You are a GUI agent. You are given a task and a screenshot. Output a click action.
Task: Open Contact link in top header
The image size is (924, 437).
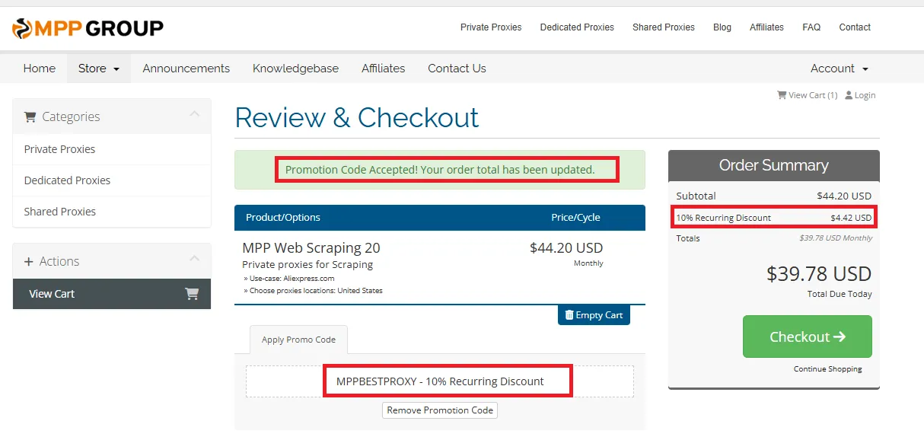[855, 27]
